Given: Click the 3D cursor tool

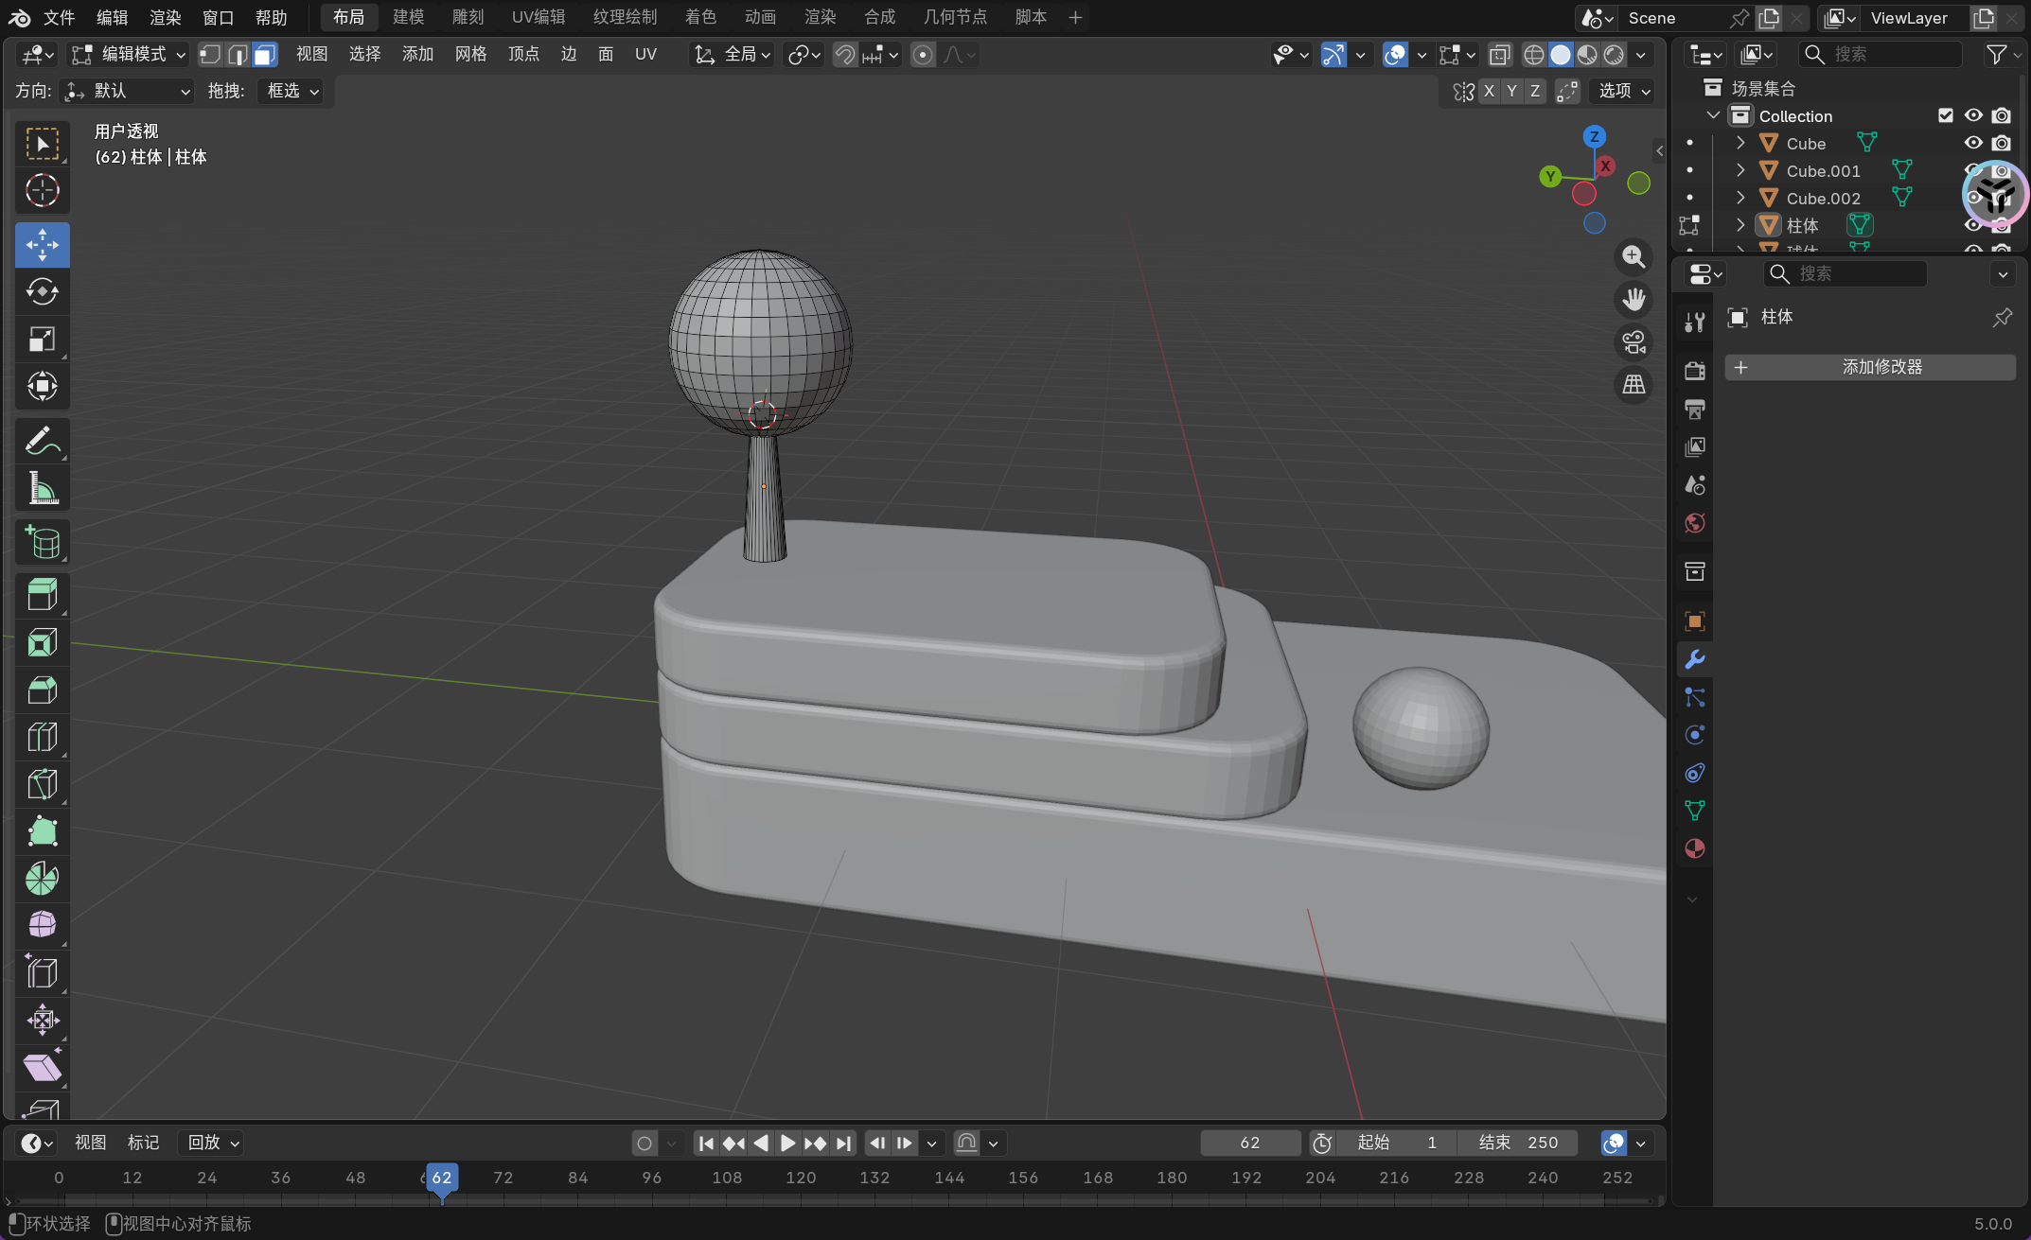Looking at the screenshot, I should click(42, 191).
